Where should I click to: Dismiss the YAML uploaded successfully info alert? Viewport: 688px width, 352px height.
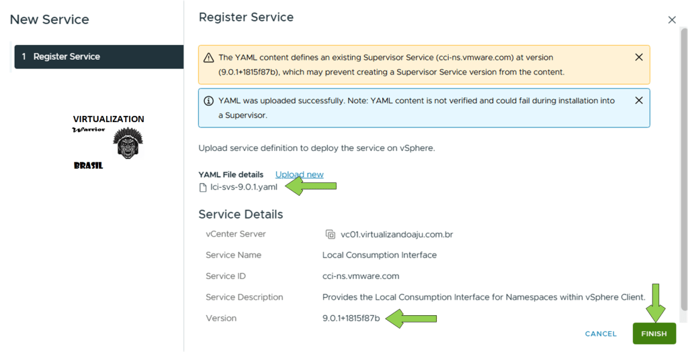(639, 101)
